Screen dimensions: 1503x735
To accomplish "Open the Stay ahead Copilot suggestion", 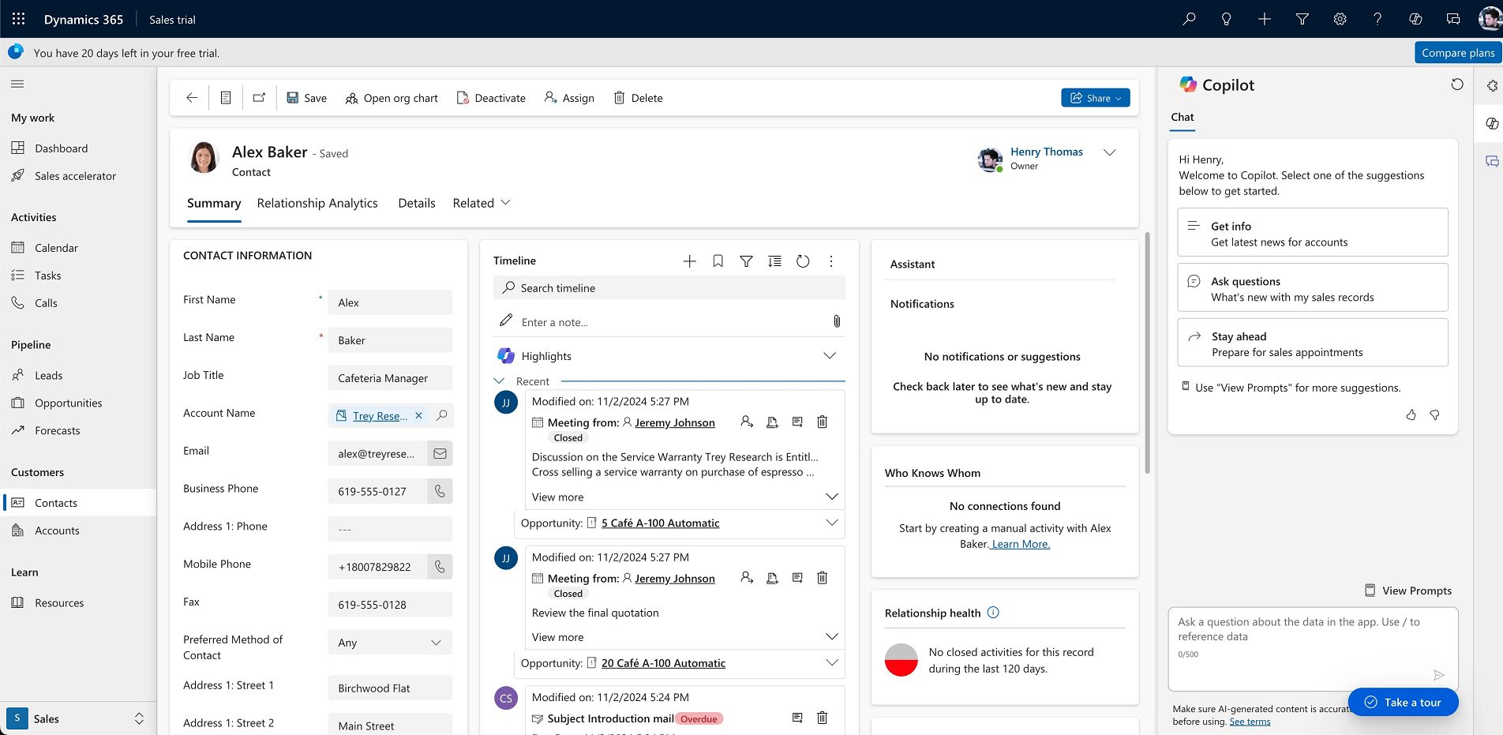I will [1312, 343].
